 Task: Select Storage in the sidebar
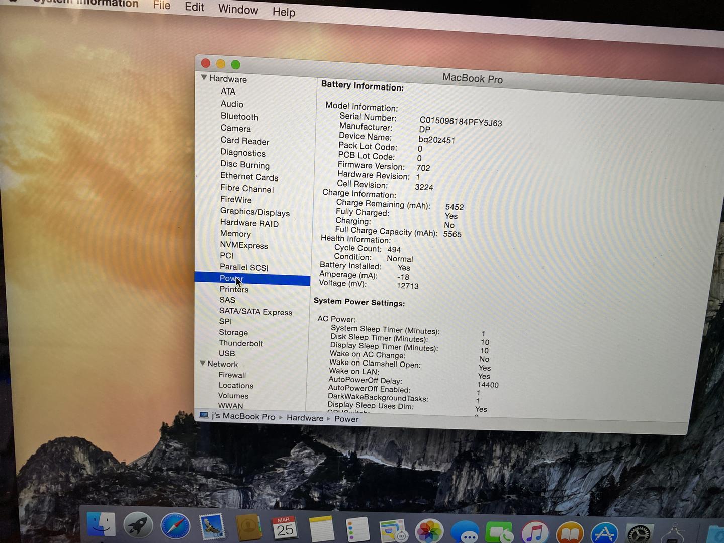coord(233,332)
